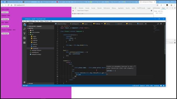Open the Elements tab in DevTools
Viewport: 177px width, 99px height.
[81, 8]
